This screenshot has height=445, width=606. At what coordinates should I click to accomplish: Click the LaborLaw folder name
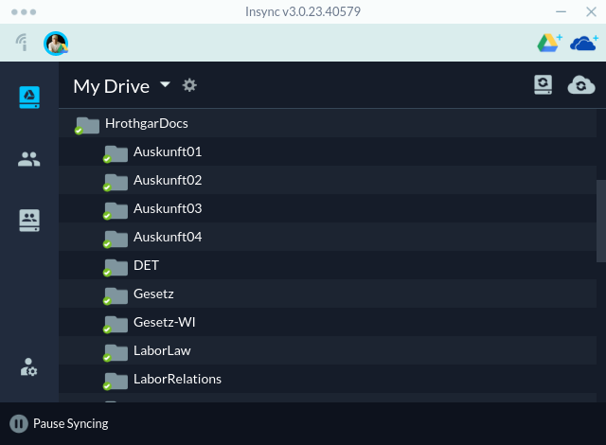tap(162, 350)
